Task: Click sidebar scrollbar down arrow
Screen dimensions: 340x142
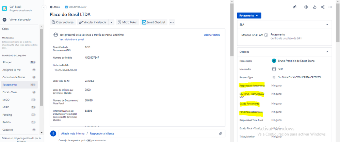Action: [x=42, y=133]
